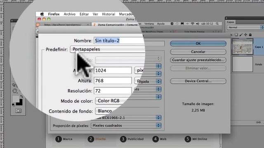Click the Altura field showing 768
The image size is (264, 148).
pos(113,81)
